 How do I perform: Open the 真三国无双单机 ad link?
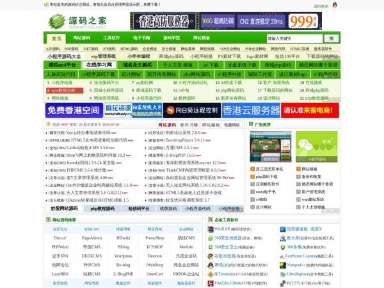[x=269, y=169]
